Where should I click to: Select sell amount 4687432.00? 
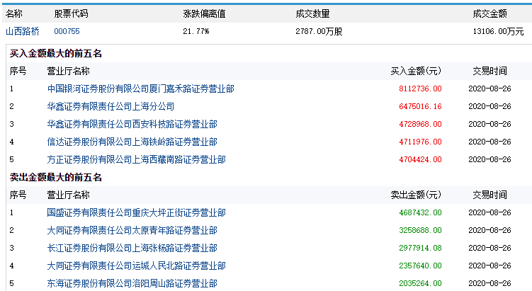[420, 212]
